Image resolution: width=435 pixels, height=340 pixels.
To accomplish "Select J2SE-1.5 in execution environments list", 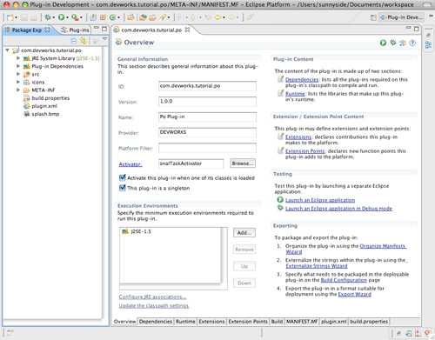I will tap(137, 231).
